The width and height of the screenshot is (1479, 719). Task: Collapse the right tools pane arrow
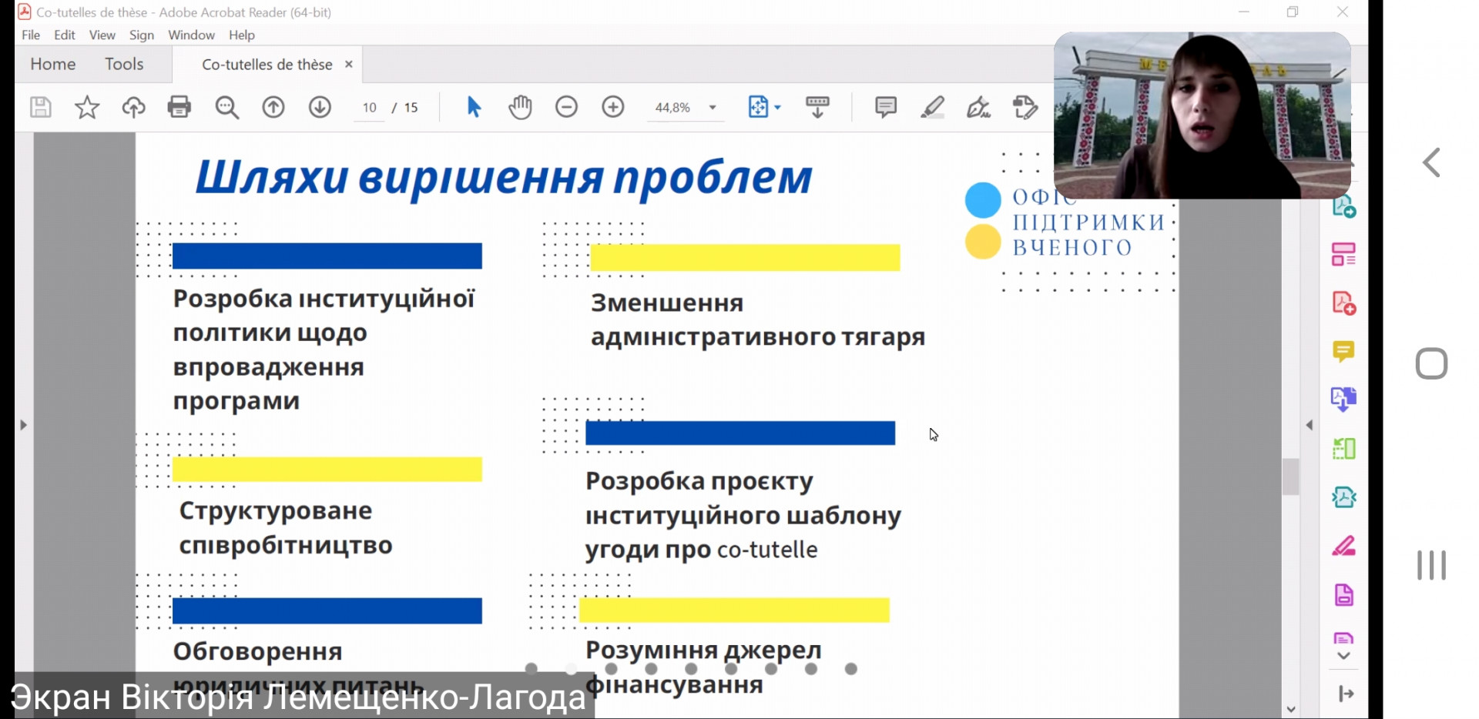(1309, 425)
